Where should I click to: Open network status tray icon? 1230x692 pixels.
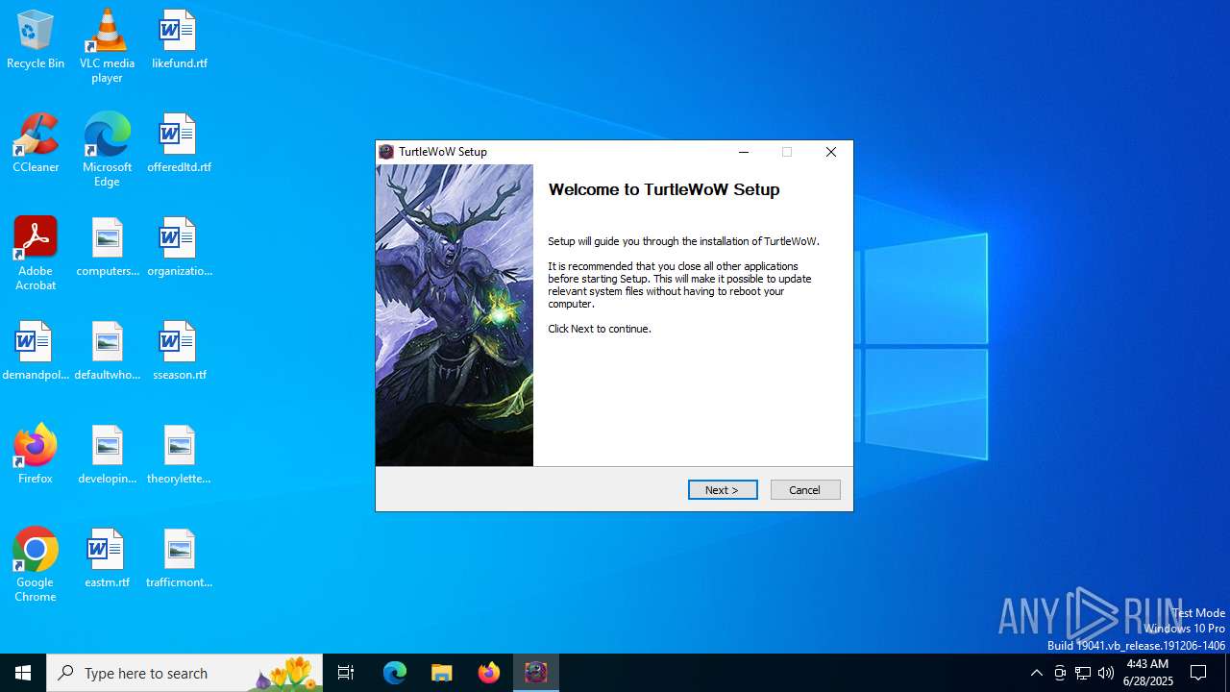click(x=1083, y=673)
